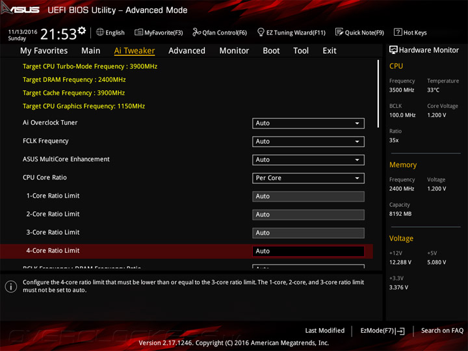The image size is (468, 351).
Task: Select the Ai Tweaker tab
Action: coord(135,51)
